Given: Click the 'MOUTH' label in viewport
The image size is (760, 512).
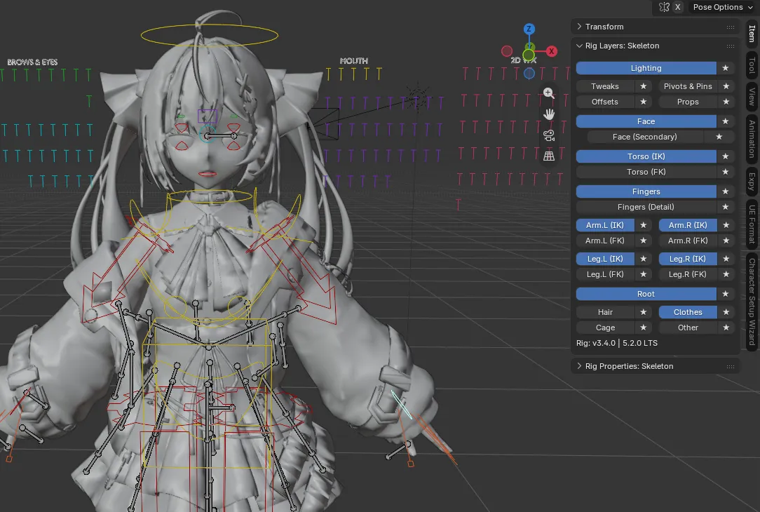Looking at the screenshot, I should pos(354,60).
